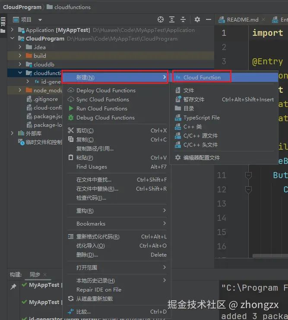Viewport: 288px width, 320px height.
Task: Open project panel settings gear
Action: click(x=197, y=19)
